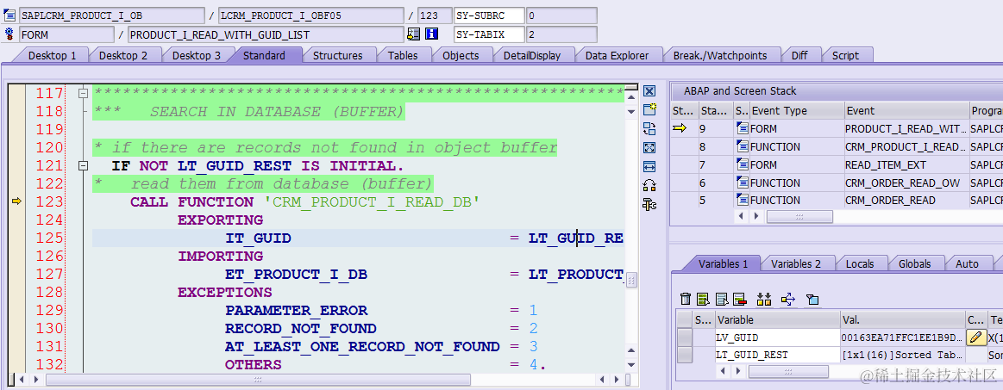
Task: Switch to Desktop 1 tab
Action: pyautogui.click(x=53, y=56)
